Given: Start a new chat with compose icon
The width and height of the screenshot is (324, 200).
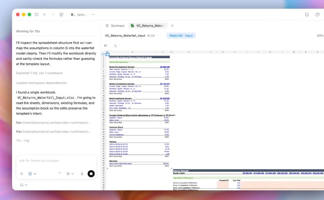Looking at the screenshot, I should click(x=61, y=15).
